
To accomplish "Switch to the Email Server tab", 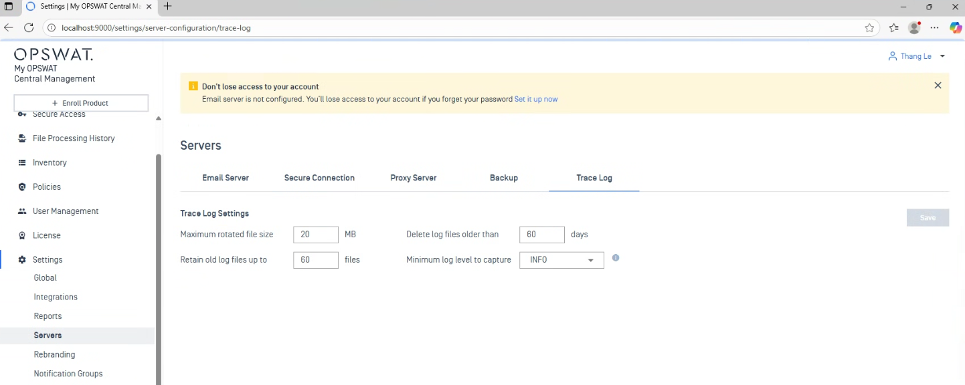I will pos(226,178).
